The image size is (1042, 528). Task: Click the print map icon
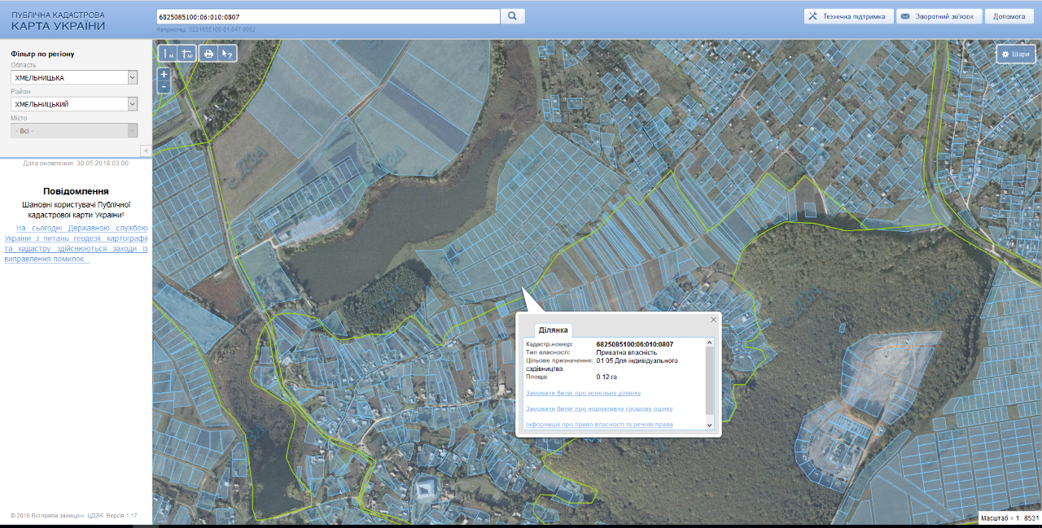point(208,54)
